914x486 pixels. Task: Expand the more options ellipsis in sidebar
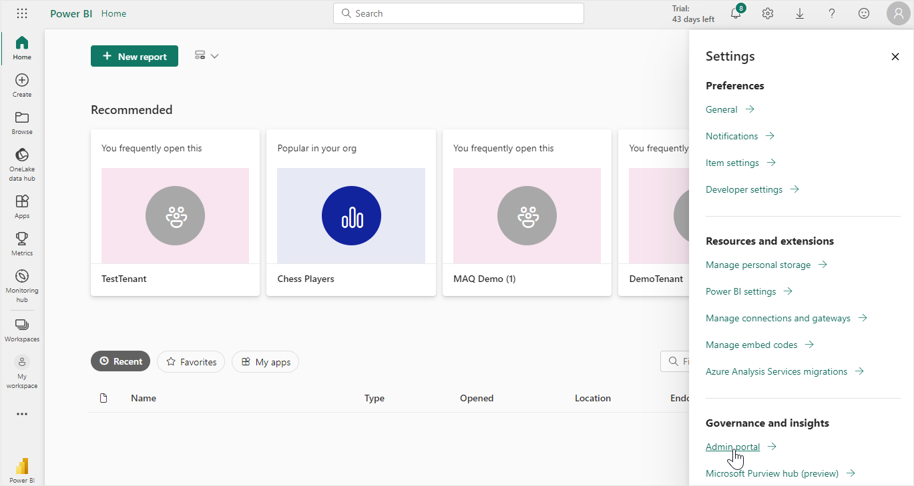(22, 414)
